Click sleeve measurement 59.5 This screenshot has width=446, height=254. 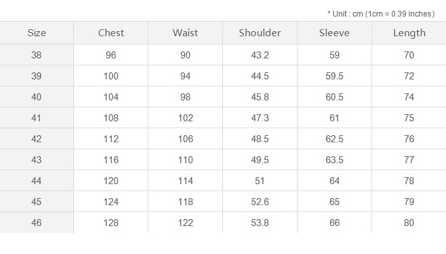click(x=334, y=76)
